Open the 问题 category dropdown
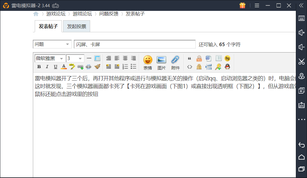Viewport: 307px width, 178px height. pyautogui.click(x=52, y=44)
